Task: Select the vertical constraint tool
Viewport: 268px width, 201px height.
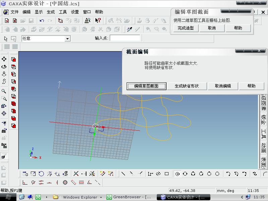Action: (x=57, y=183)
